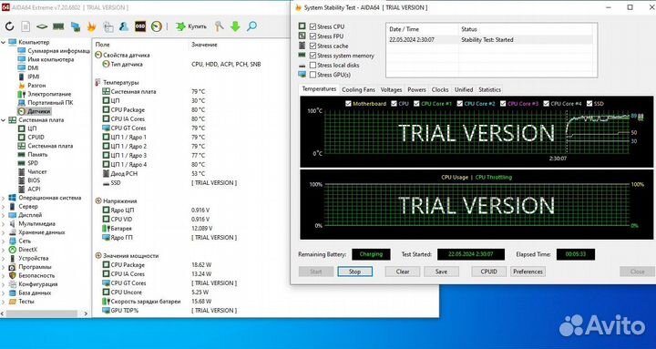
Task: Expand the Хранение данных node
Action: (x=4, y=232)
